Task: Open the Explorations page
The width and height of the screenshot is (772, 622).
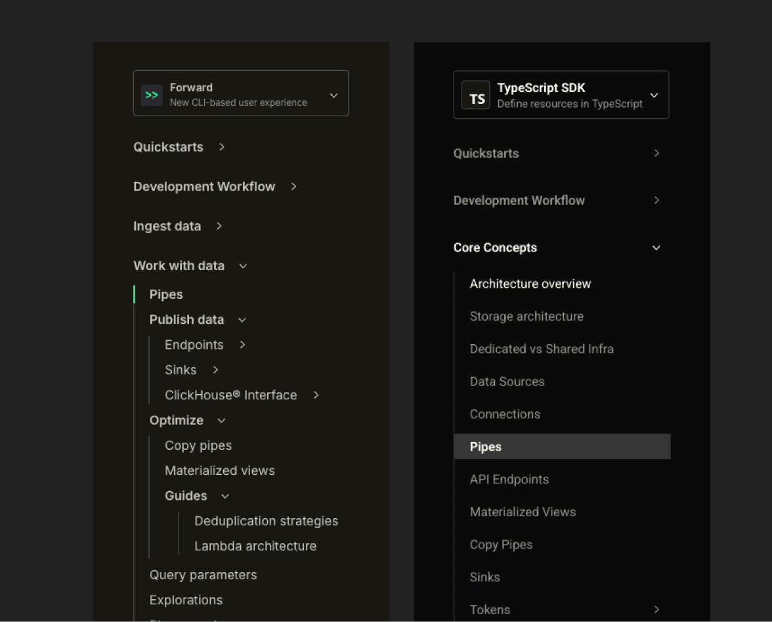Action: (x=186, y=600)
